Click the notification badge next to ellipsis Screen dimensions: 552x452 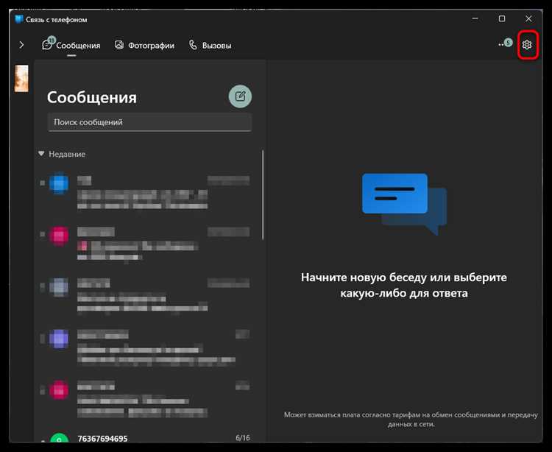coord(508,43)
